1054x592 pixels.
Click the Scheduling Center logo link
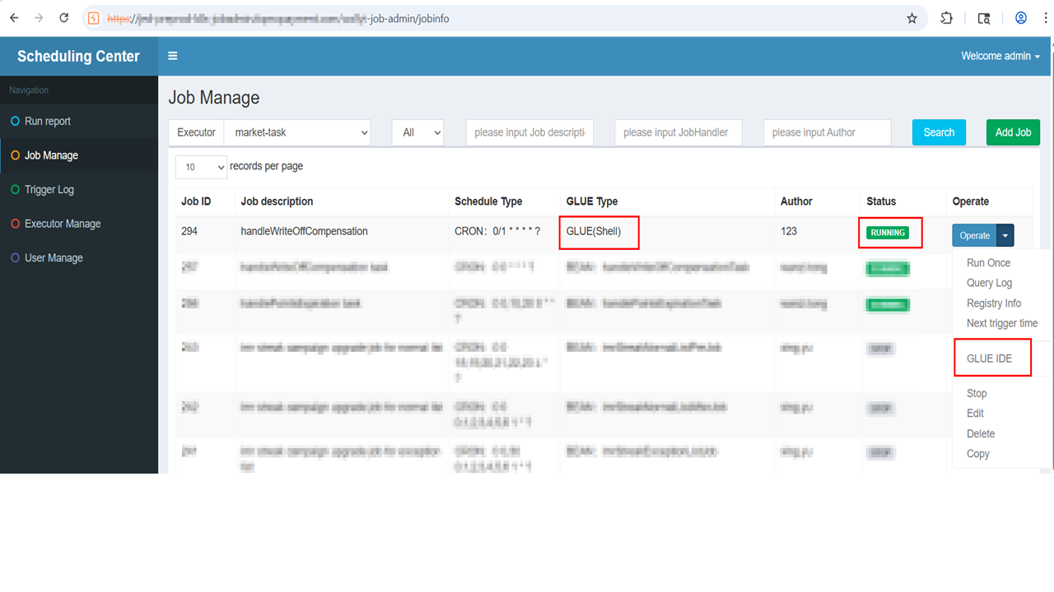[78, 56]
